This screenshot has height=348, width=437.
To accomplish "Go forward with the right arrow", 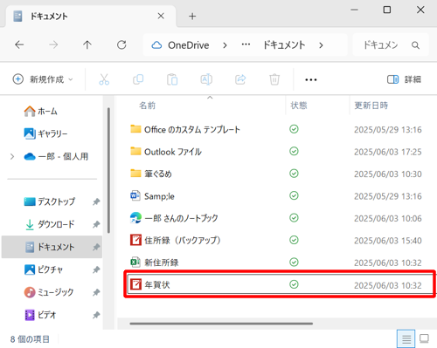I will pos(53,44).
